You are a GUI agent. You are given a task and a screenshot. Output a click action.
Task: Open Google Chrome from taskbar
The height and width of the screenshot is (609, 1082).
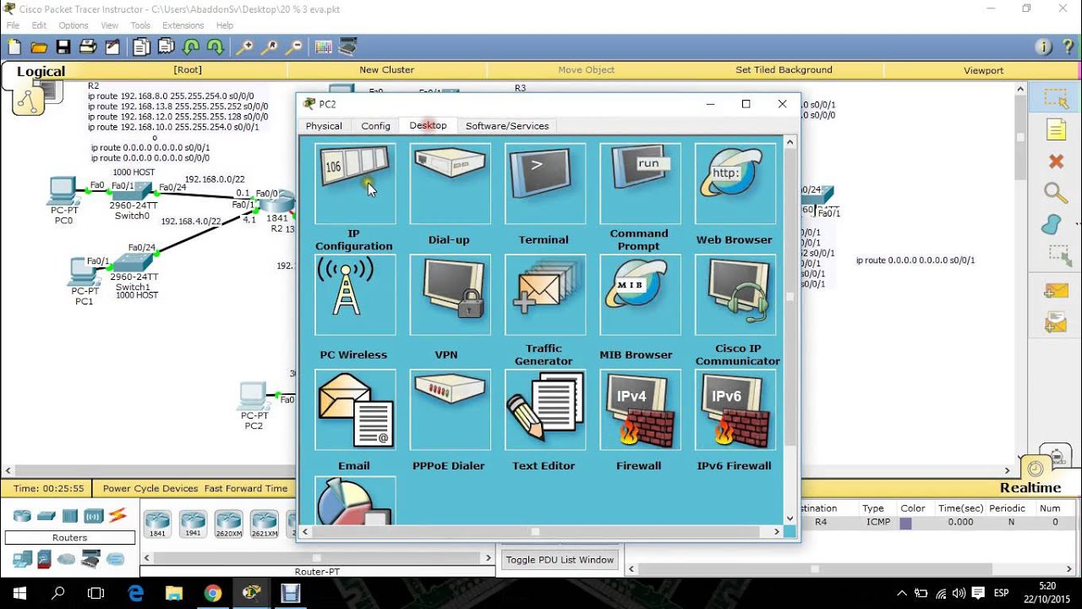coord(212,593)
